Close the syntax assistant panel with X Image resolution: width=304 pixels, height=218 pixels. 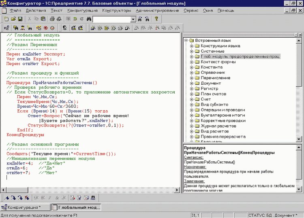[x=300, y=35]
